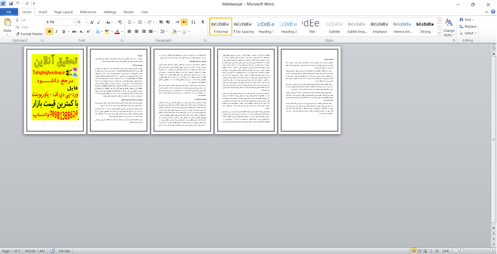Click the Words: 1,462 status indicator
The height and width of the screenshot is (254, 497).
point(35,251)
